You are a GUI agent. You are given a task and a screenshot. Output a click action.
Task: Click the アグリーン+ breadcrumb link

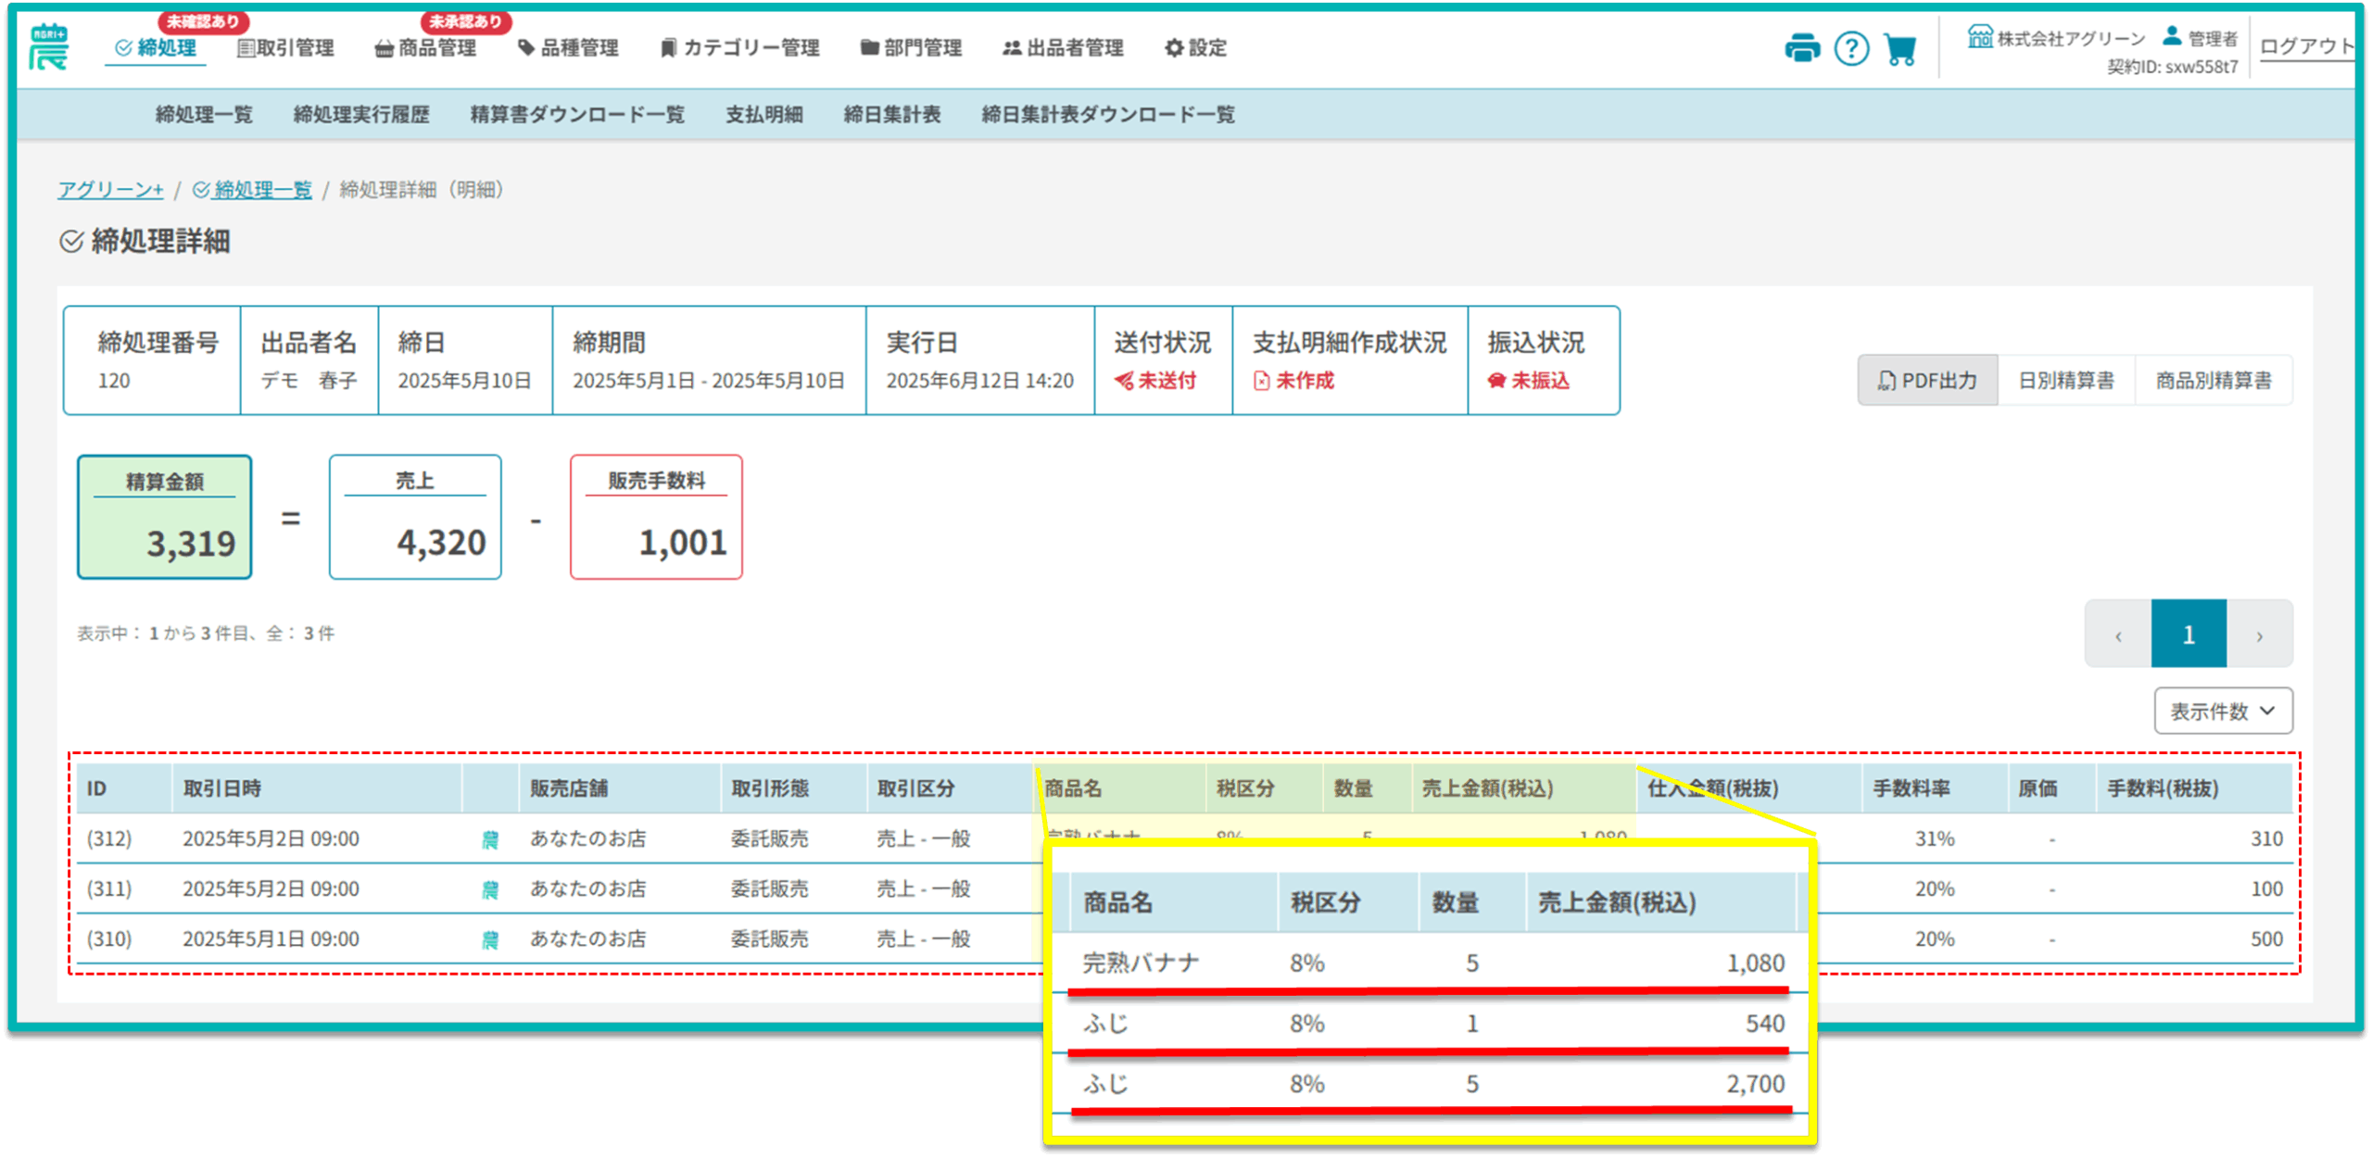(x=110, y=190)
